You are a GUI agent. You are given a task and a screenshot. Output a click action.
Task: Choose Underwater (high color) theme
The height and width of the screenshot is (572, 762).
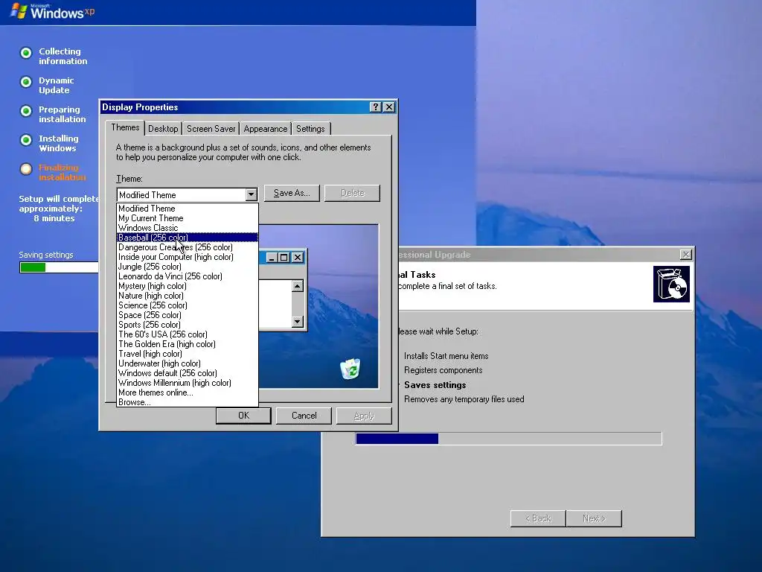coord(187,363)
